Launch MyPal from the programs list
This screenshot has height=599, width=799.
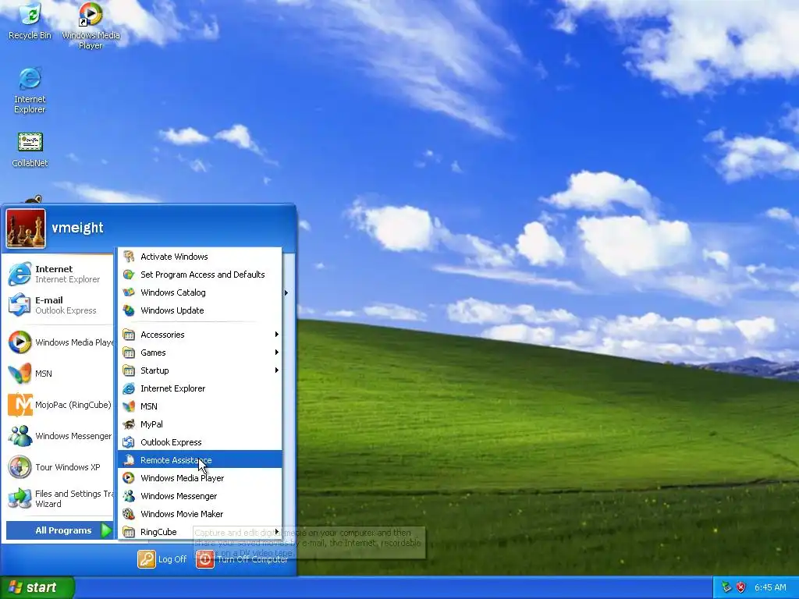coord(200,424)
